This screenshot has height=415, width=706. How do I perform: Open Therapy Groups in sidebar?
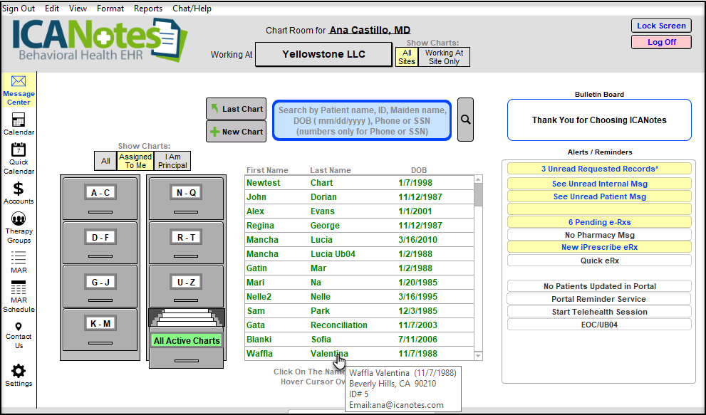(x=19, y=219)
